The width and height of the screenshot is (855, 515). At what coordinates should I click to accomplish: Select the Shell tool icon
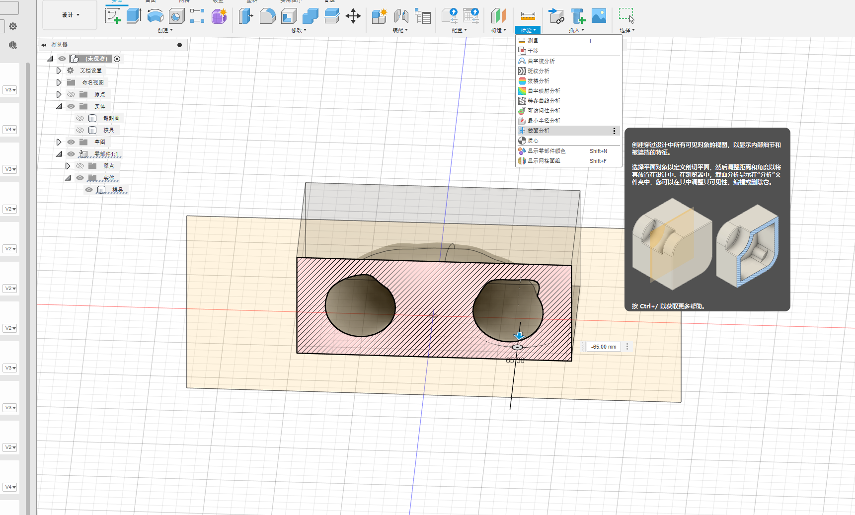pos(289,16)
